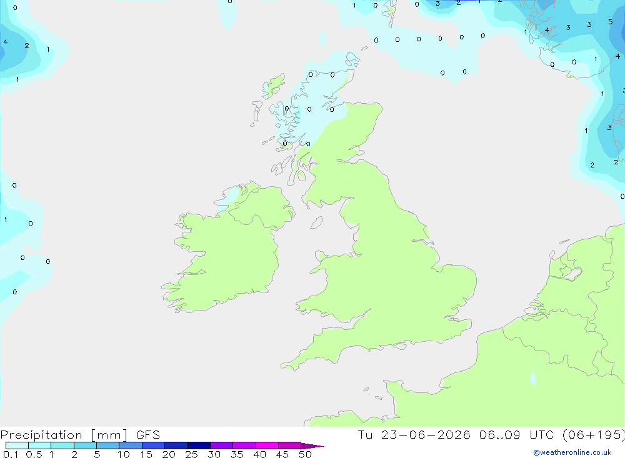The image size is (625, 458).
Task: Click the 5–10 mm legend color segment
Action: 108,446
